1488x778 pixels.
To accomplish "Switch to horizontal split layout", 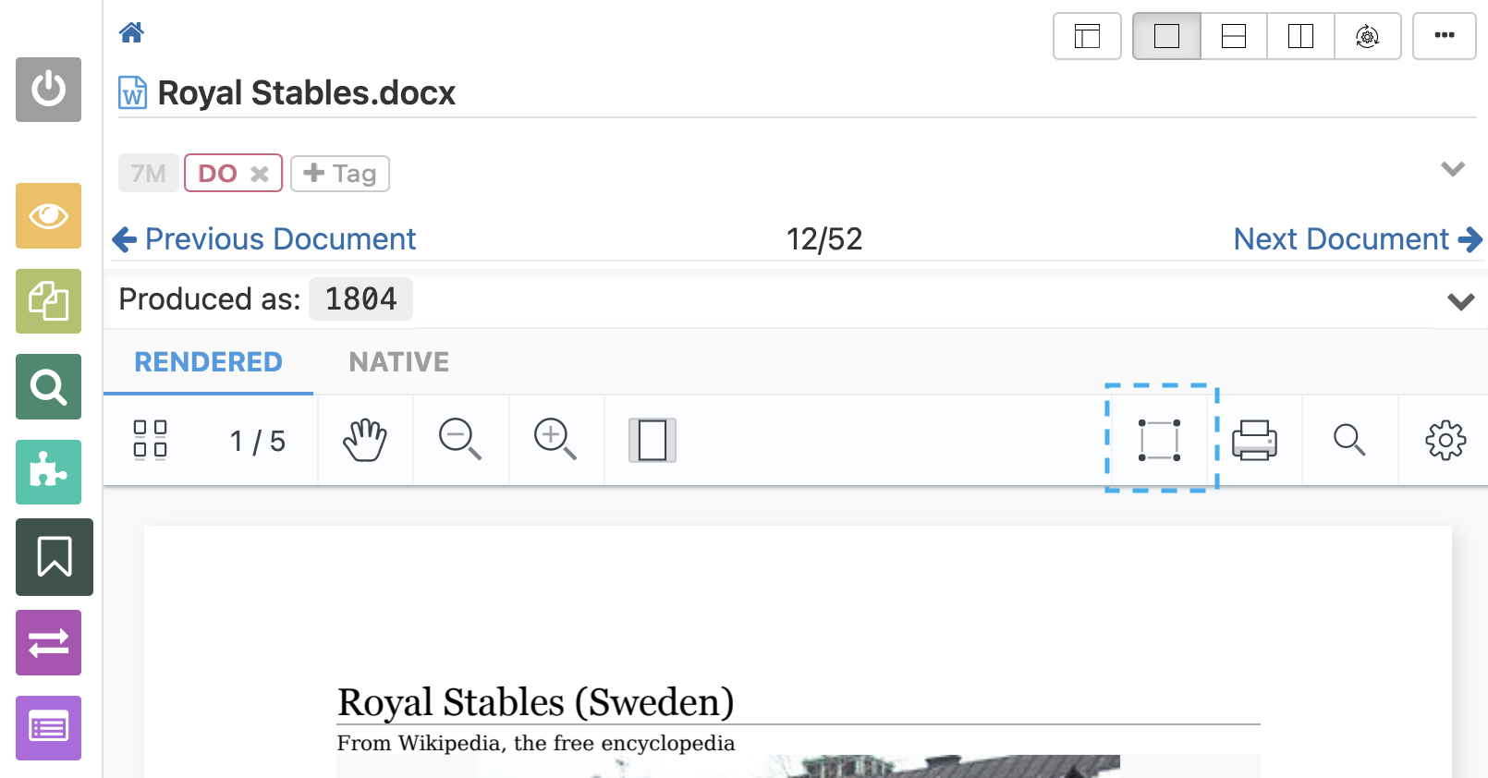I will click(1234, 36).
